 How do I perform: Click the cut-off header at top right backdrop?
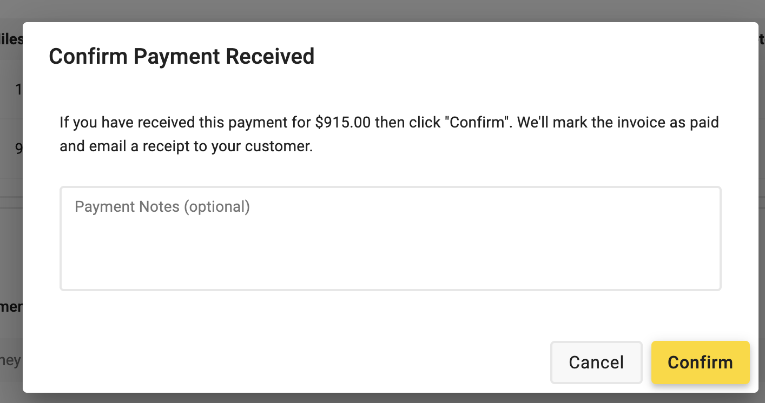click(762, 39)
